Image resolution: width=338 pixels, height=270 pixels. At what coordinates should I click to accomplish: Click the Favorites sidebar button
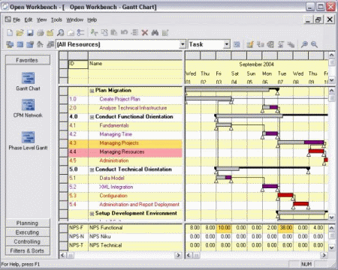(x=28, y=60)
